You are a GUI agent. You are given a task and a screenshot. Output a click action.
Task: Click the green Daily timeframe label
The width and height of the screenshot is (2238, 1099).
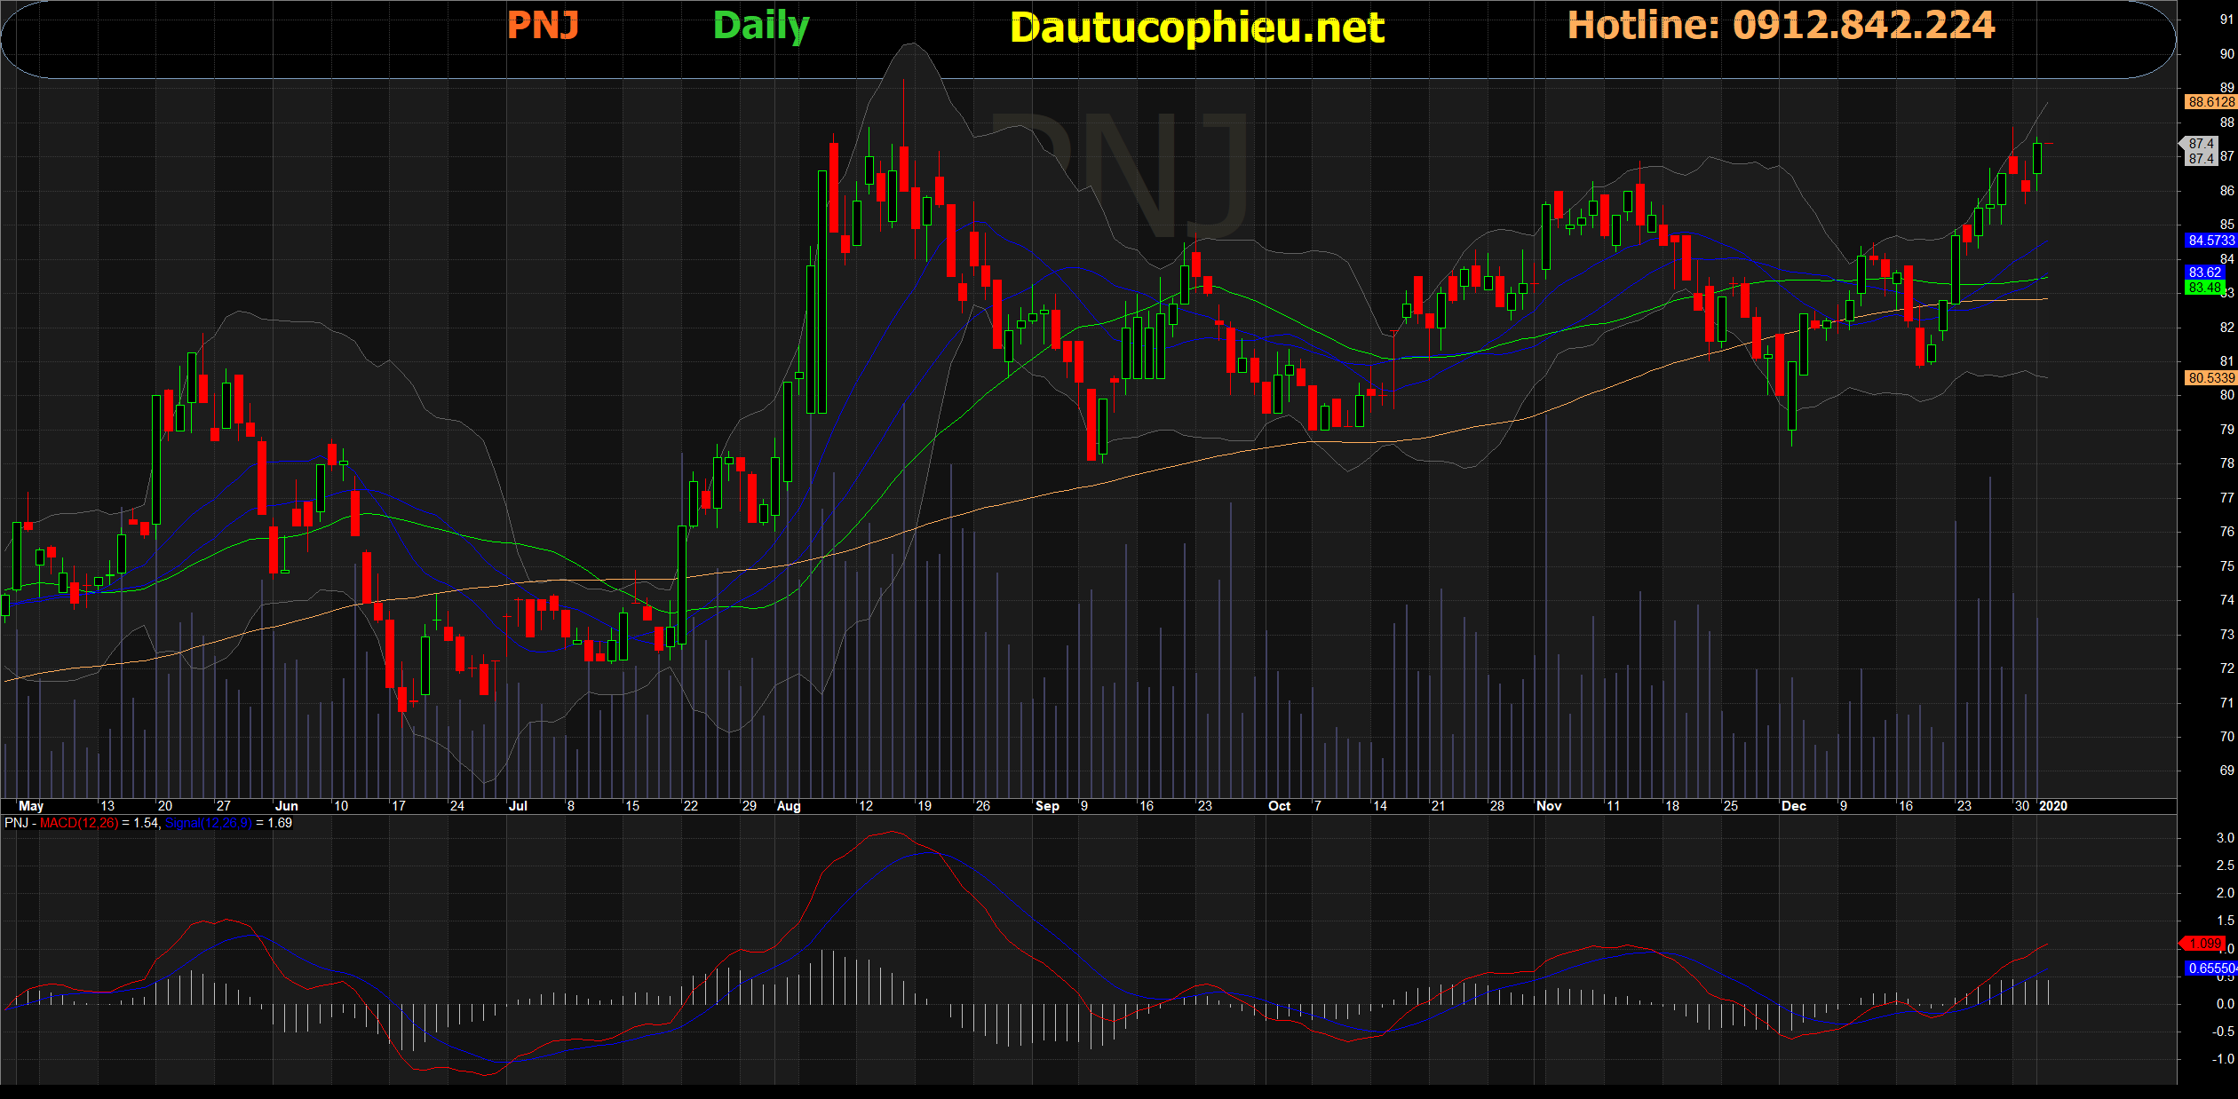[x=761, y=26]
